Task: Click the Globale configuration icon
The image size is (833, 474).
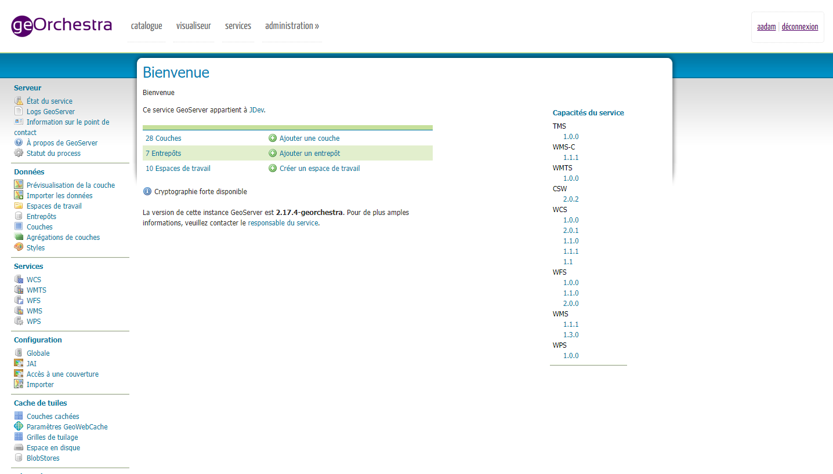Action: point(19,353)
